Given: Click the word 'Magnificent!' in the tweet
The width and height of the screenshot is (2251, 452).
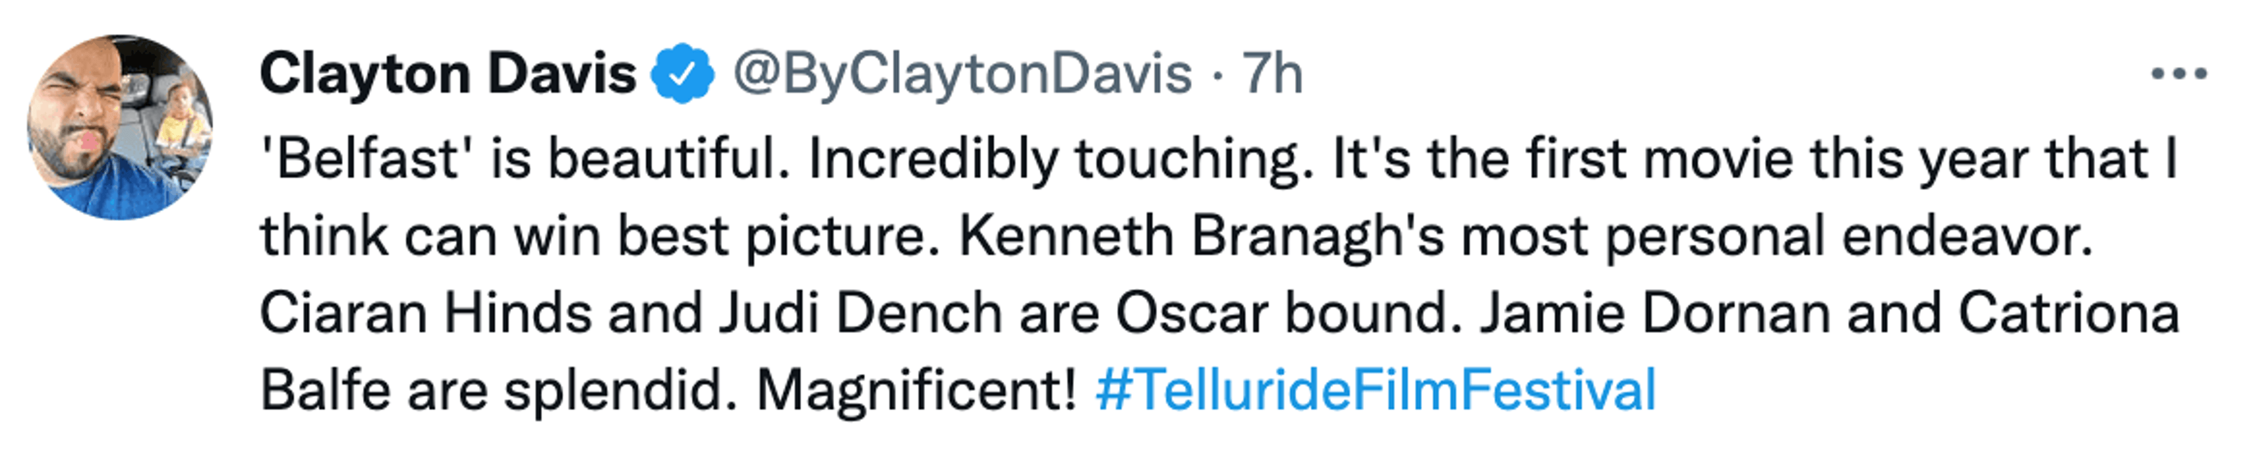Looking at the screenshot, I should click(x=916, y=389).
